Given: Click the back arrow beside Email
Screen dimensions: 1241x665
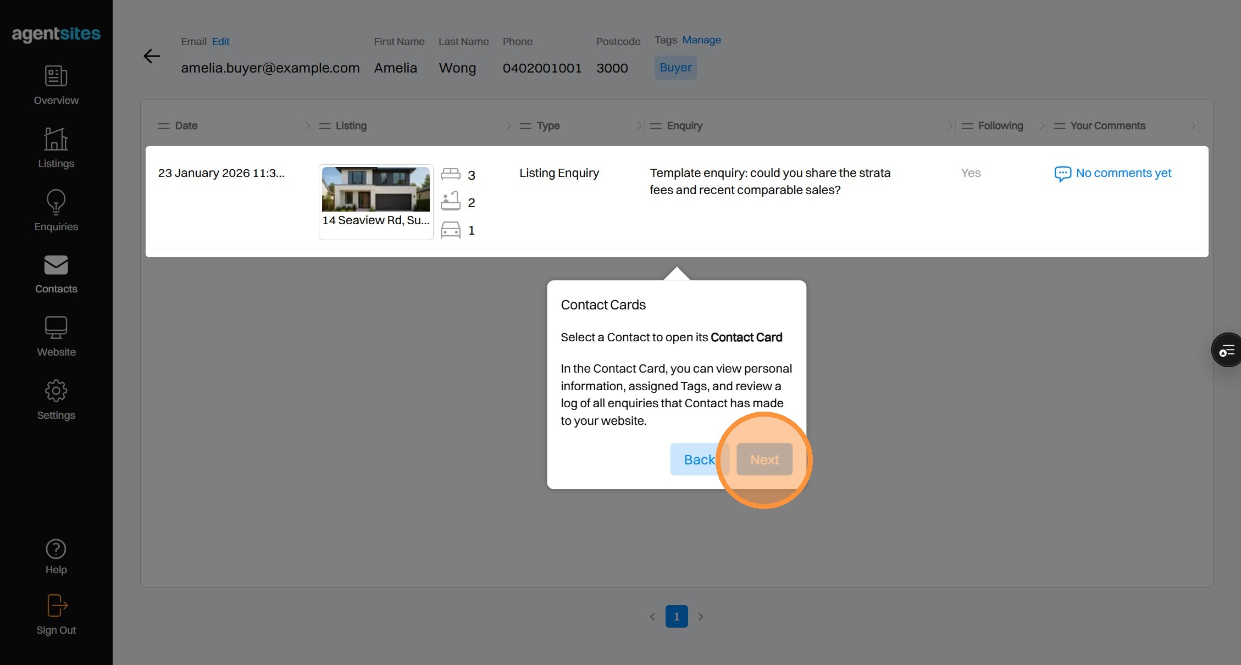Looking at the screenshot, I should [152, 56].
